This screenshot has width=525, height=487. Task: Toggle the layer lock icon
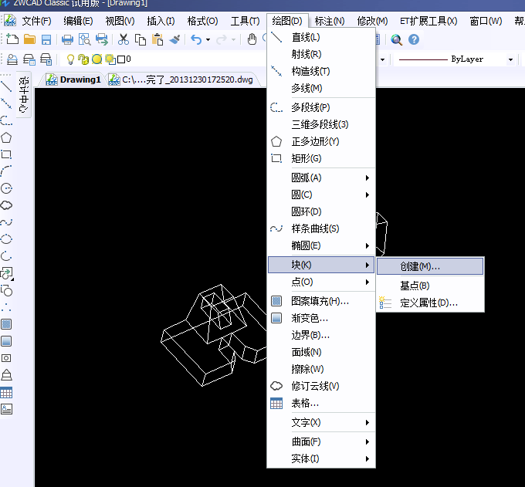tap(83, 59)
